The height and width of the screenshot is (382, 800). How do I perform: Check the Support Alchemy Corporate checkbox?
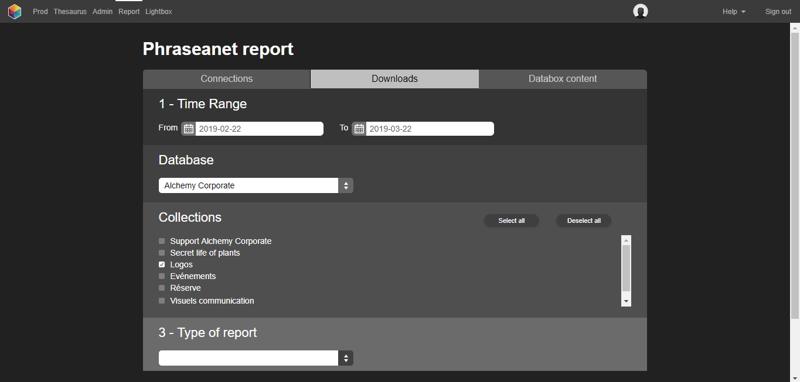[x=162, y=241]
